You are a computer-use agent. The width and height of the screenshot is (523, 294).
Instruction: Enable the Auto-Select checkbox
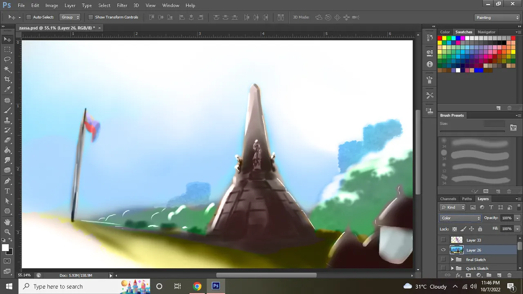pyautogui.click(x=29, y=17)
